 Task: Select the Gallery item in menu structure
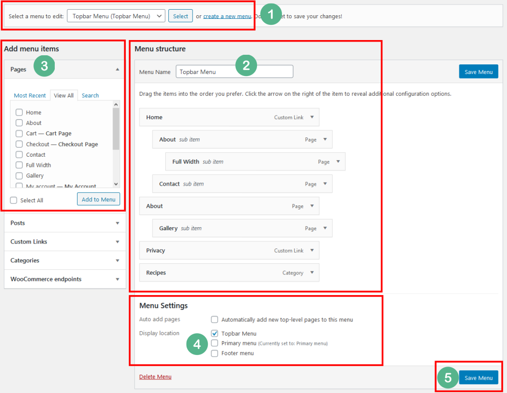coord(242,228)
